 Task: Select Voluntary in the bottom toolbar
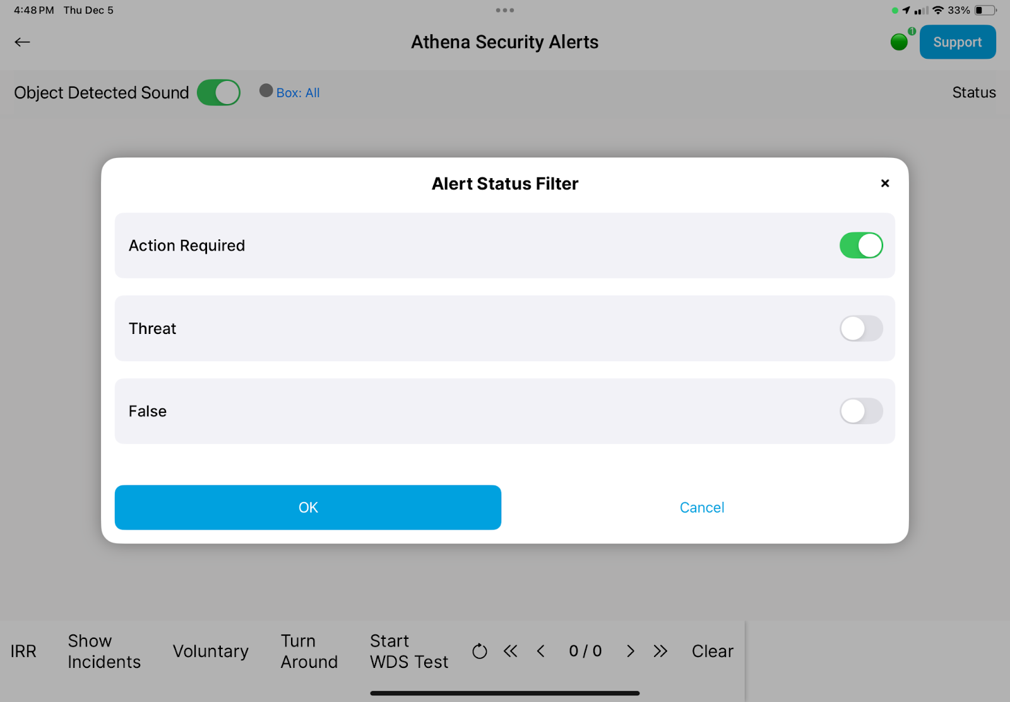coord(211,651)
